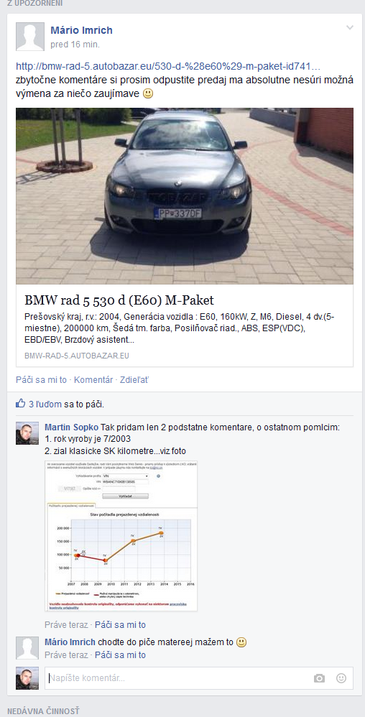
Task: Like Martin Sopko's comment
Action: point(120,624)
